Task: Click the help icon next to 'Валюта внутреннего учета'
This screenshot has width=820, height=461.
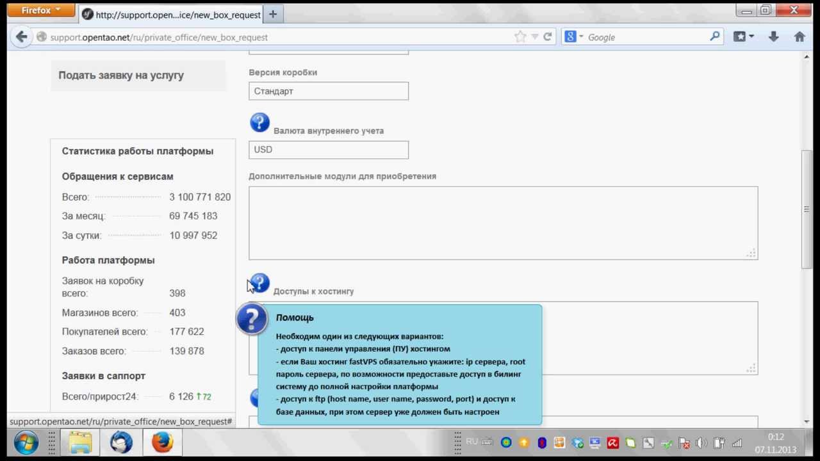Action: click(x=259, y=122)
